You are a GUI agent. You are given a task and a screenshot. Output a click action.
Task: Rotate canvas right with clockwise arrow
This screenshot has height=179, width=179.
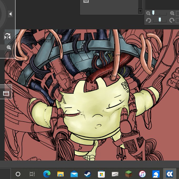tap(172, 20)
